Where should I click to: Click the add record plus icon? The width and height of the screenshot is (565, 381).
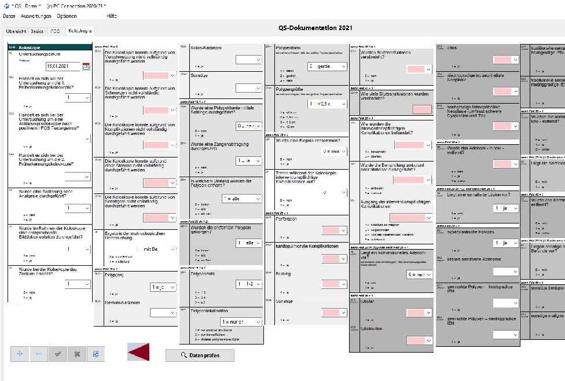[20, 354]
